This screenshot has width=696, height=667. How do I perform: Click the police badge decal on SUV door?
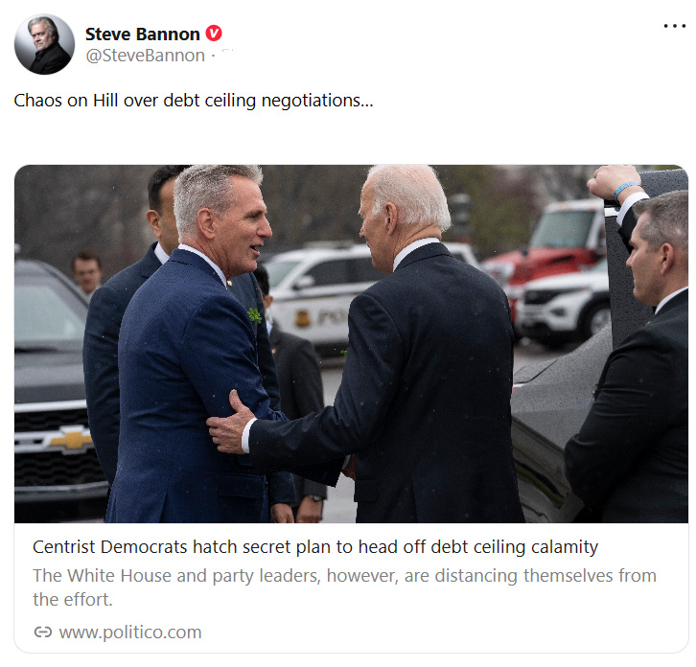(303, 318)
